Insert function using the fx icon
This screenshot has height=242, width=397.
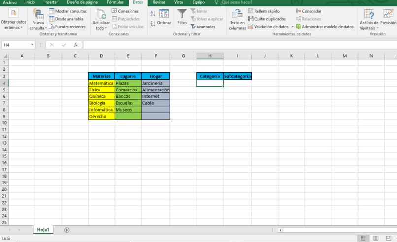pyautogui.click(x=76, y=45)
